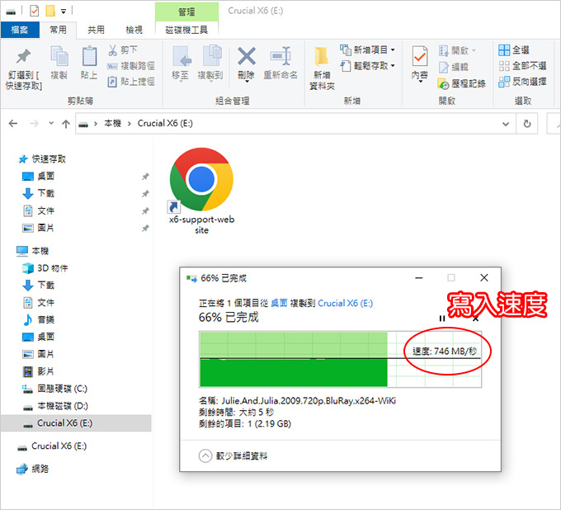Open the File (檔案) tab
This screenshot has width=561, height=510.
coord(19,30)
